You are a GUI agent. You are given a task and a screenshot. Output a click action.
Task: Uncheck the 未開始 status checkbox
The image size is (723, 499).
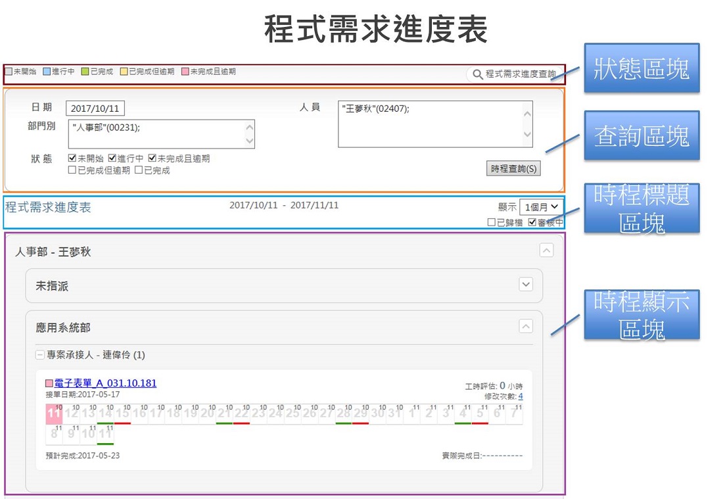click(73, 158)
